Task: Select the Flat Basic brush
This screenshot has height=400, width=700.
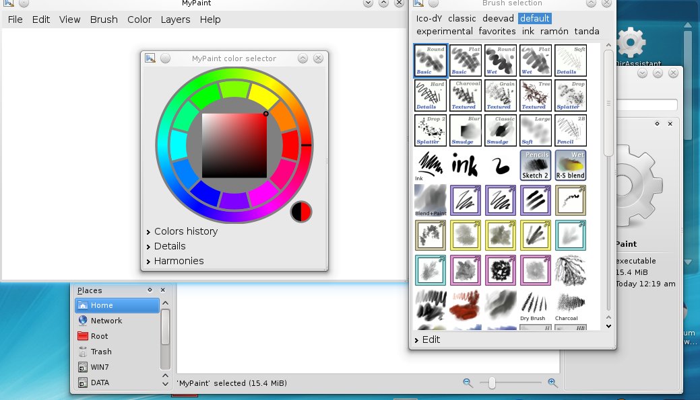Action: coord(465,61)
